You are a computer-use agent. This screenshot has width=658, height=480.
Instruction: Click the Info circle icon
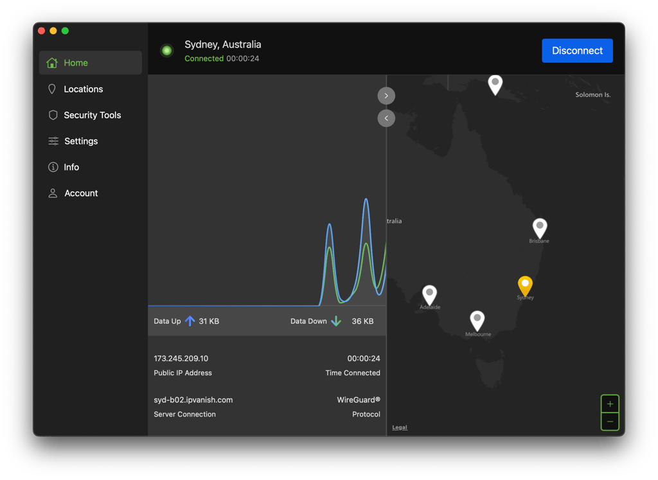53,167
